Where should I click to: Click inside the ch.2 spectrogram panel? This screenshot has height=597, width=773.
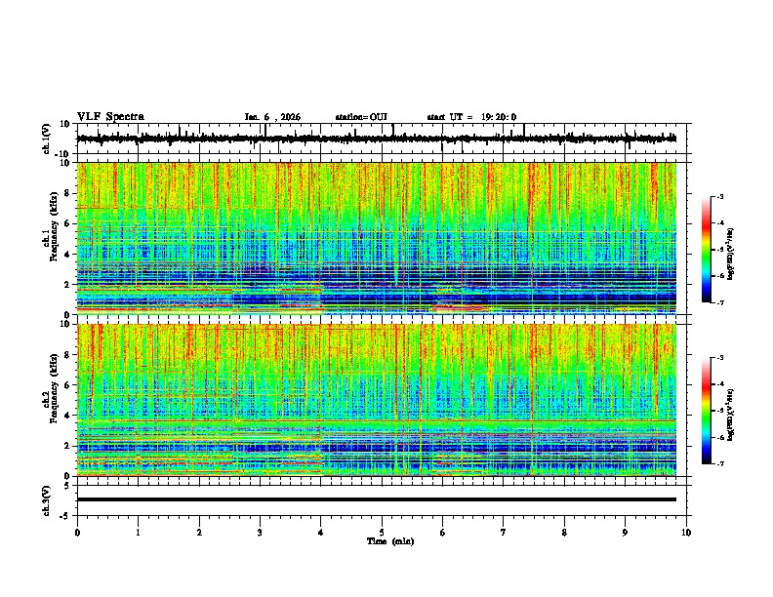(376, 400)
